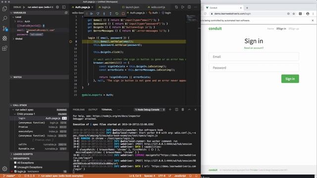
Task: Open the Home link in Conduit navbar
Action: [270, 29]
